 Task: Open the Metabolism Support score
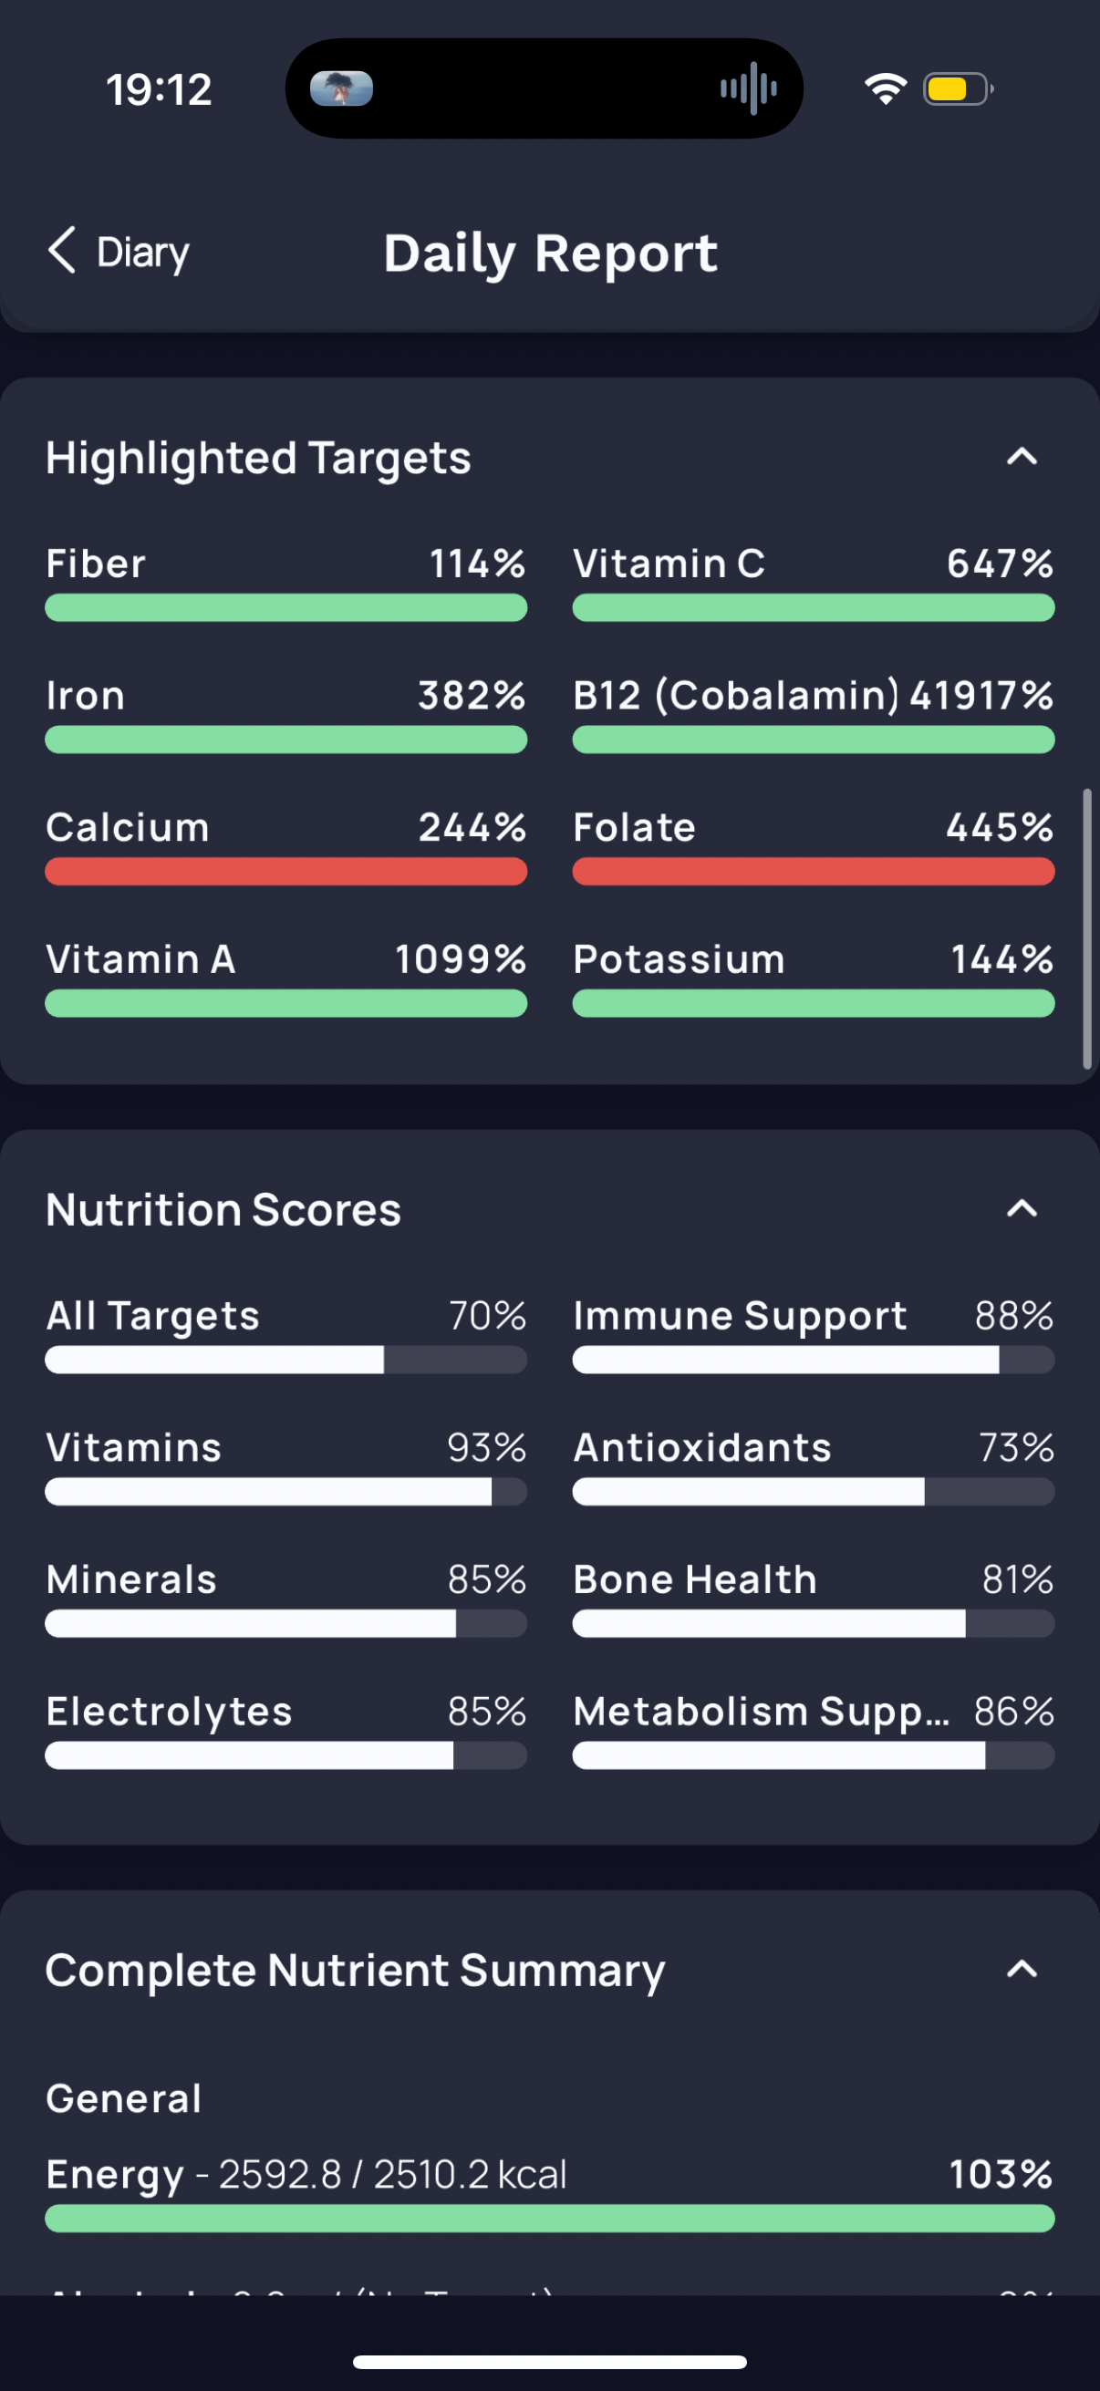[x=814, y=1729]
